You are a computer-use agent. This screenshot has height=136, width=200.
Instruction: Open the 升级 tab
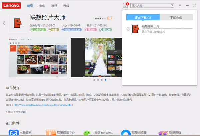[x=66, y=6]
